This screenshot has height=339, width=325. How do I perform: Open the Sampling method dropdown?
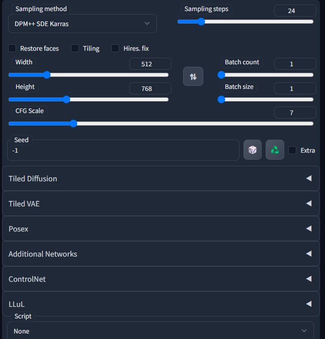tap(83, 24)
